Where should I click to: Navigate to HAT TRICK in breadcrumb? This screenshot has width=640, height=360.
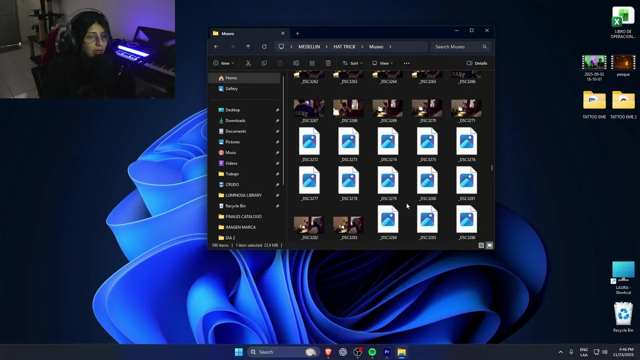coord(344,46)
